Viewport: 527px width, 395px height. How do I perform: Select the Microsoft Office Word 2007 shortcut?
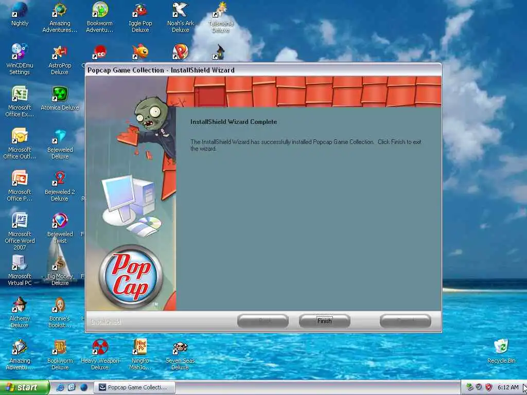[20, 231]
